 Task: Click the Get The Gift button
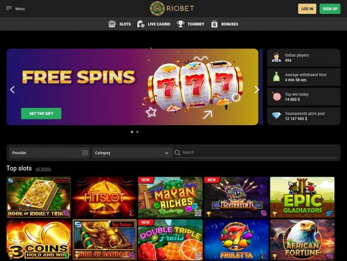pyautogui.click(x=41, y=114)
